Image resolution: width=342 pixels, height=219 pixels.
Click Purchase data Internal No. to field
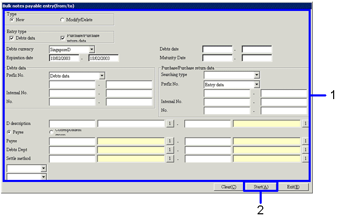(284, 102)
